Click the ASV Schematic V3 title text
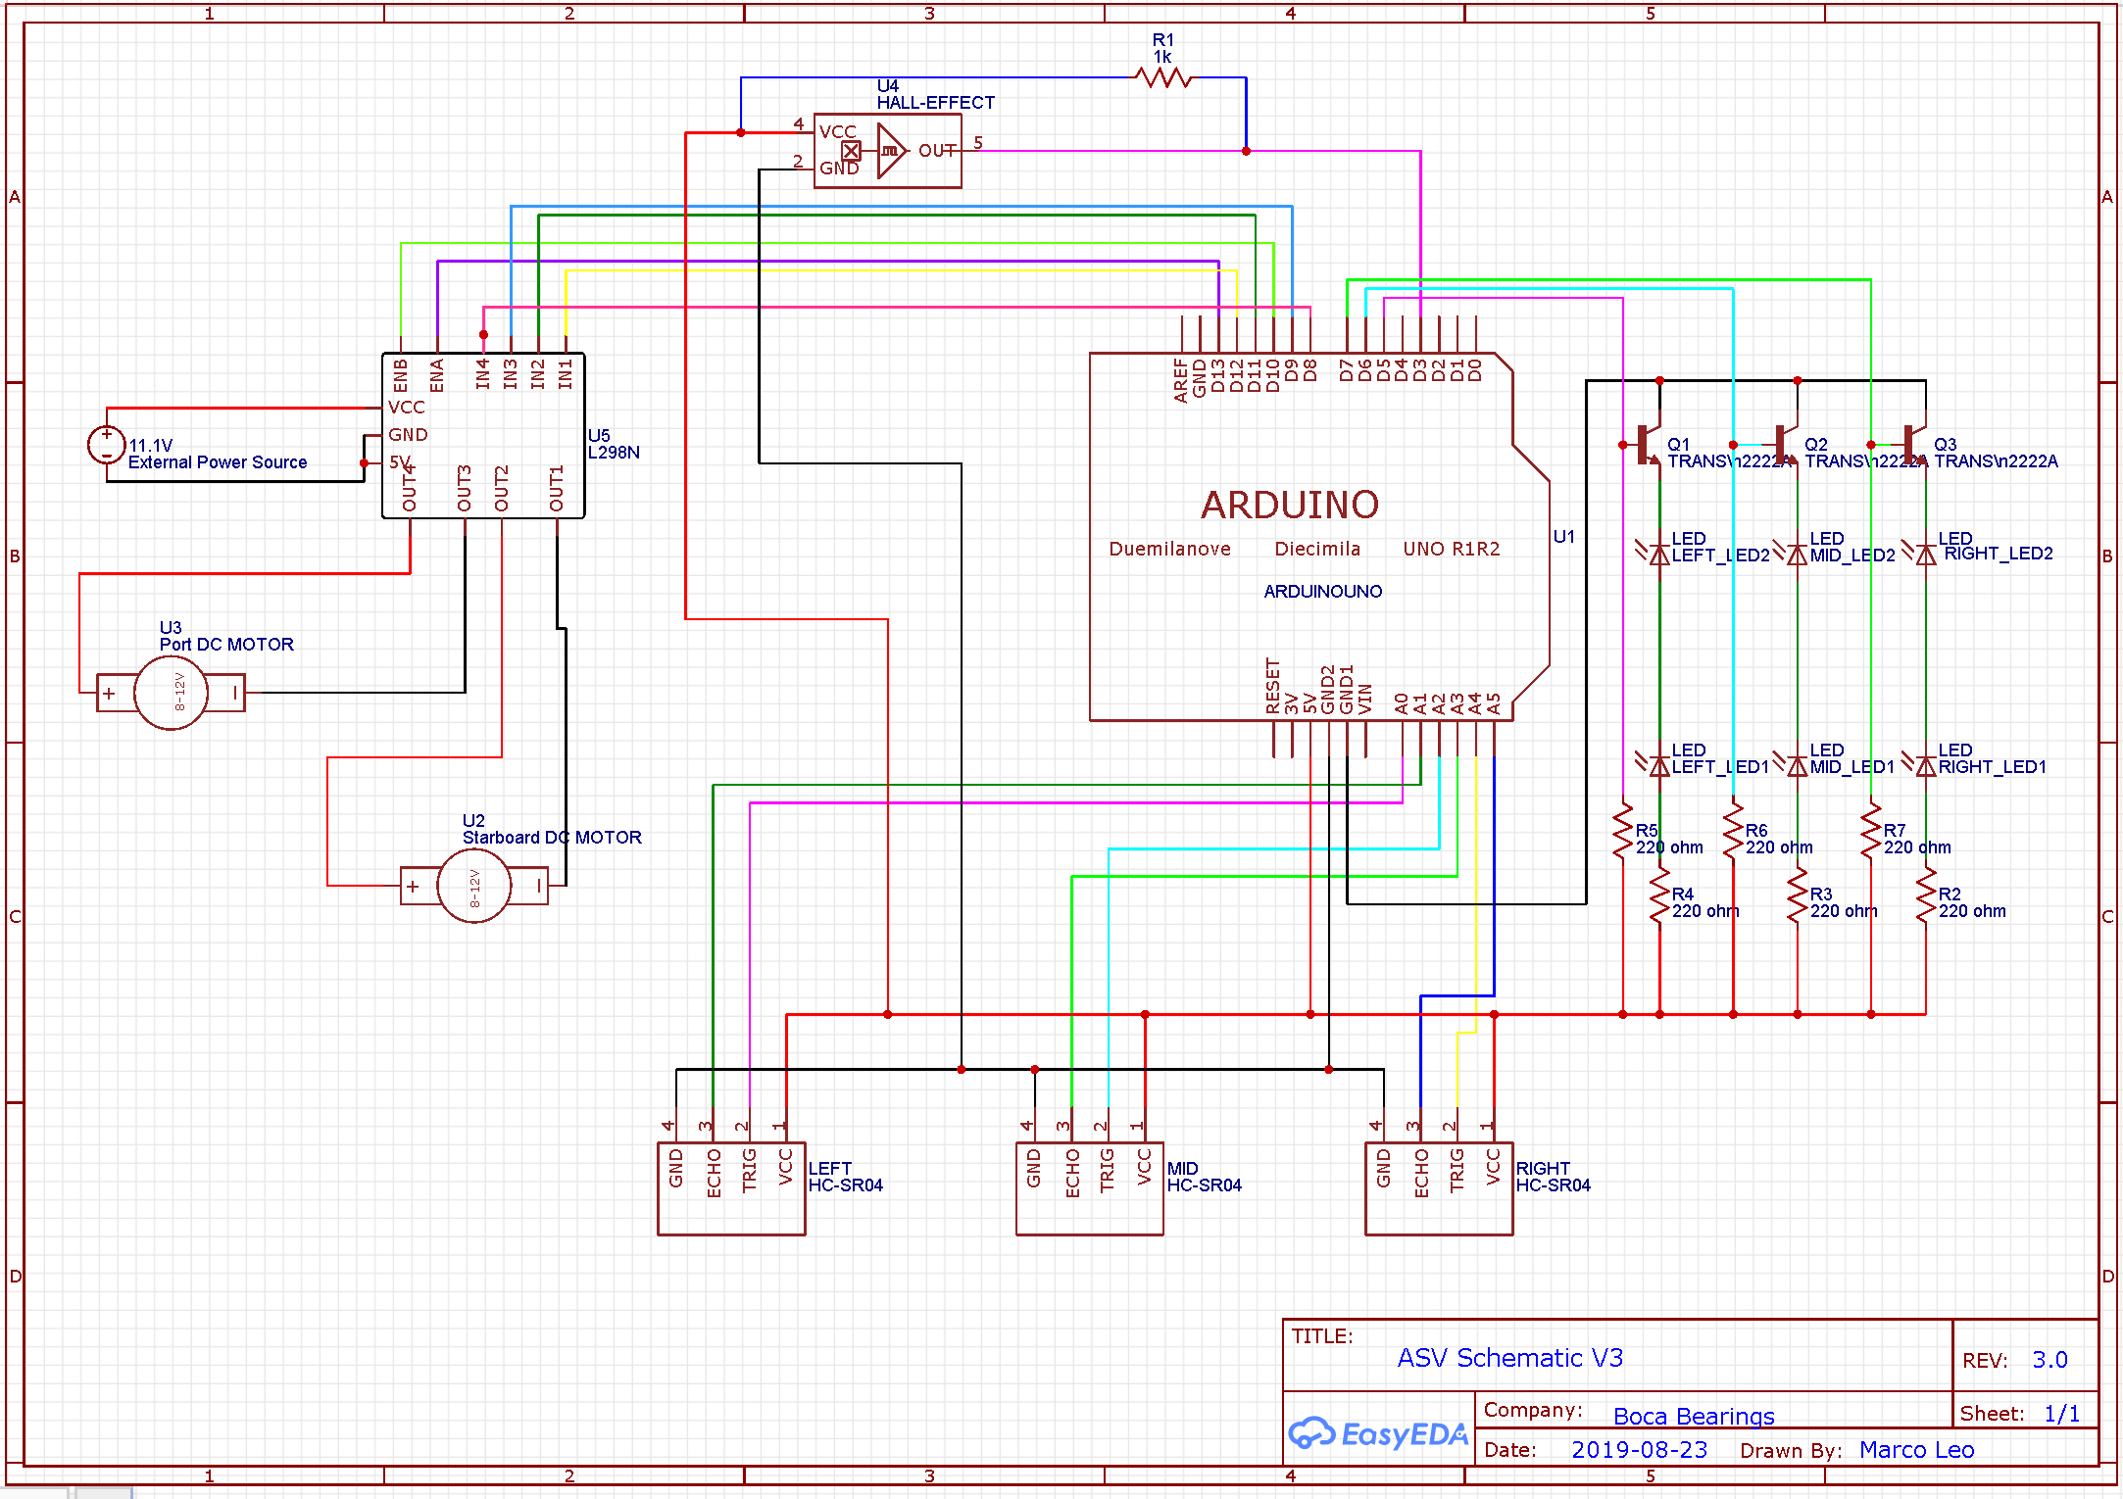The image size is (2123, 1499). tap(1509, 1358)
